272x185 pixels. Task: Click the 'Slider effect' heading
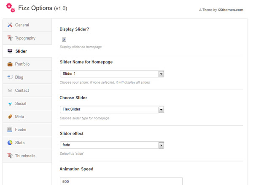72,133
